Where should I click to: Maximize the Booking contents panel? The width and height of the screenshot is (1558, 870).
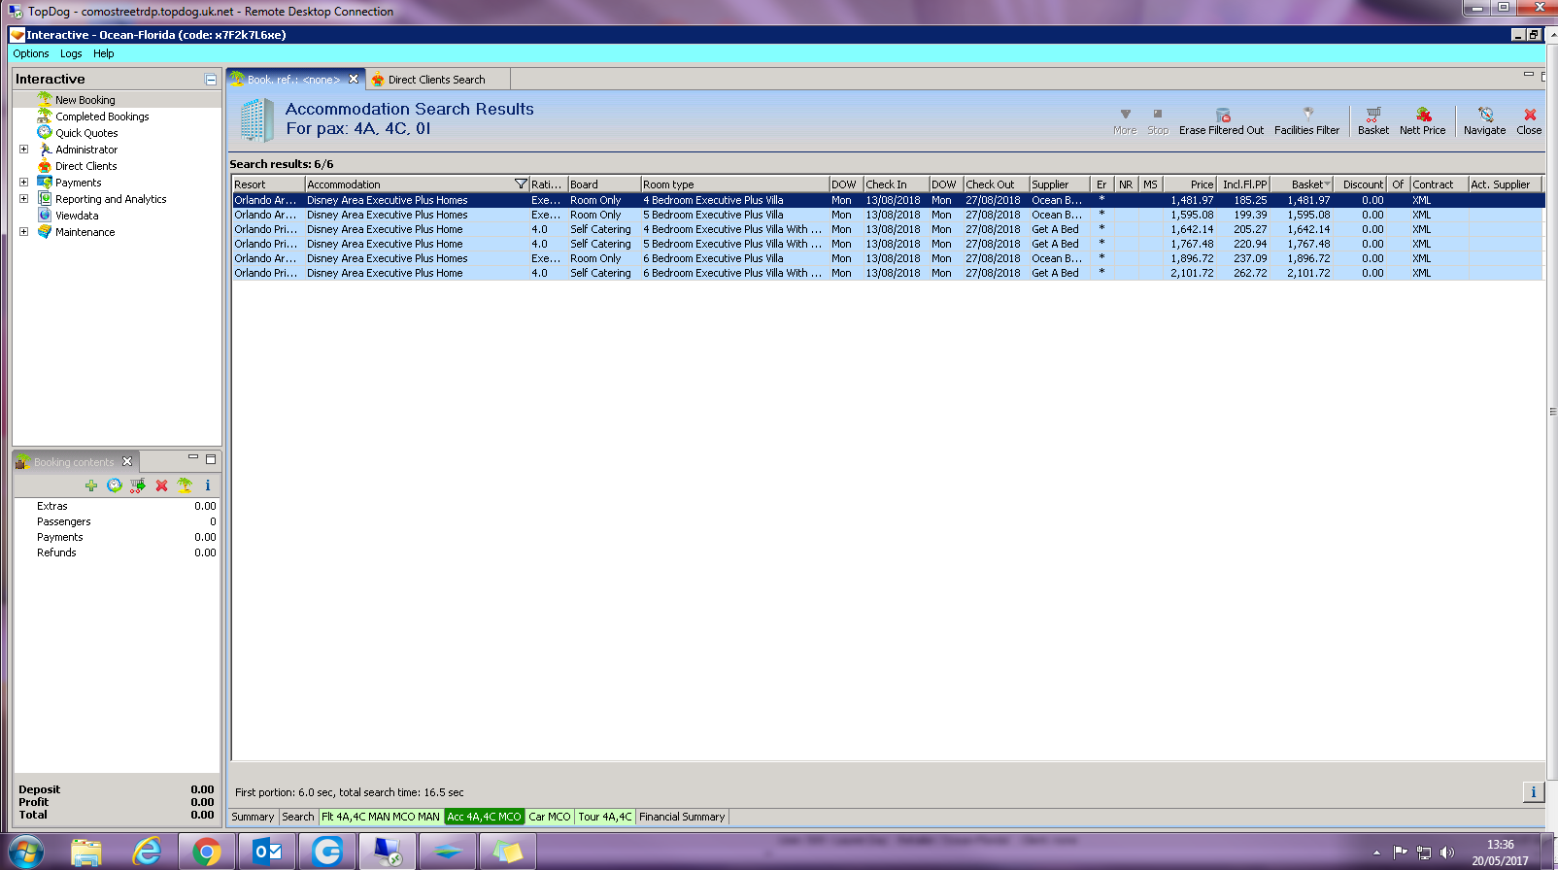(x=211, y=458)
